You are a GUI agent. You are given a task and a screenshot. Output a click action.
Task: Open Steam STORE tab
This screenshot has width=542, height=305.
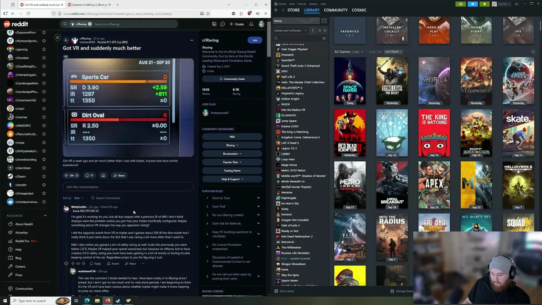[x=293, y=10]
